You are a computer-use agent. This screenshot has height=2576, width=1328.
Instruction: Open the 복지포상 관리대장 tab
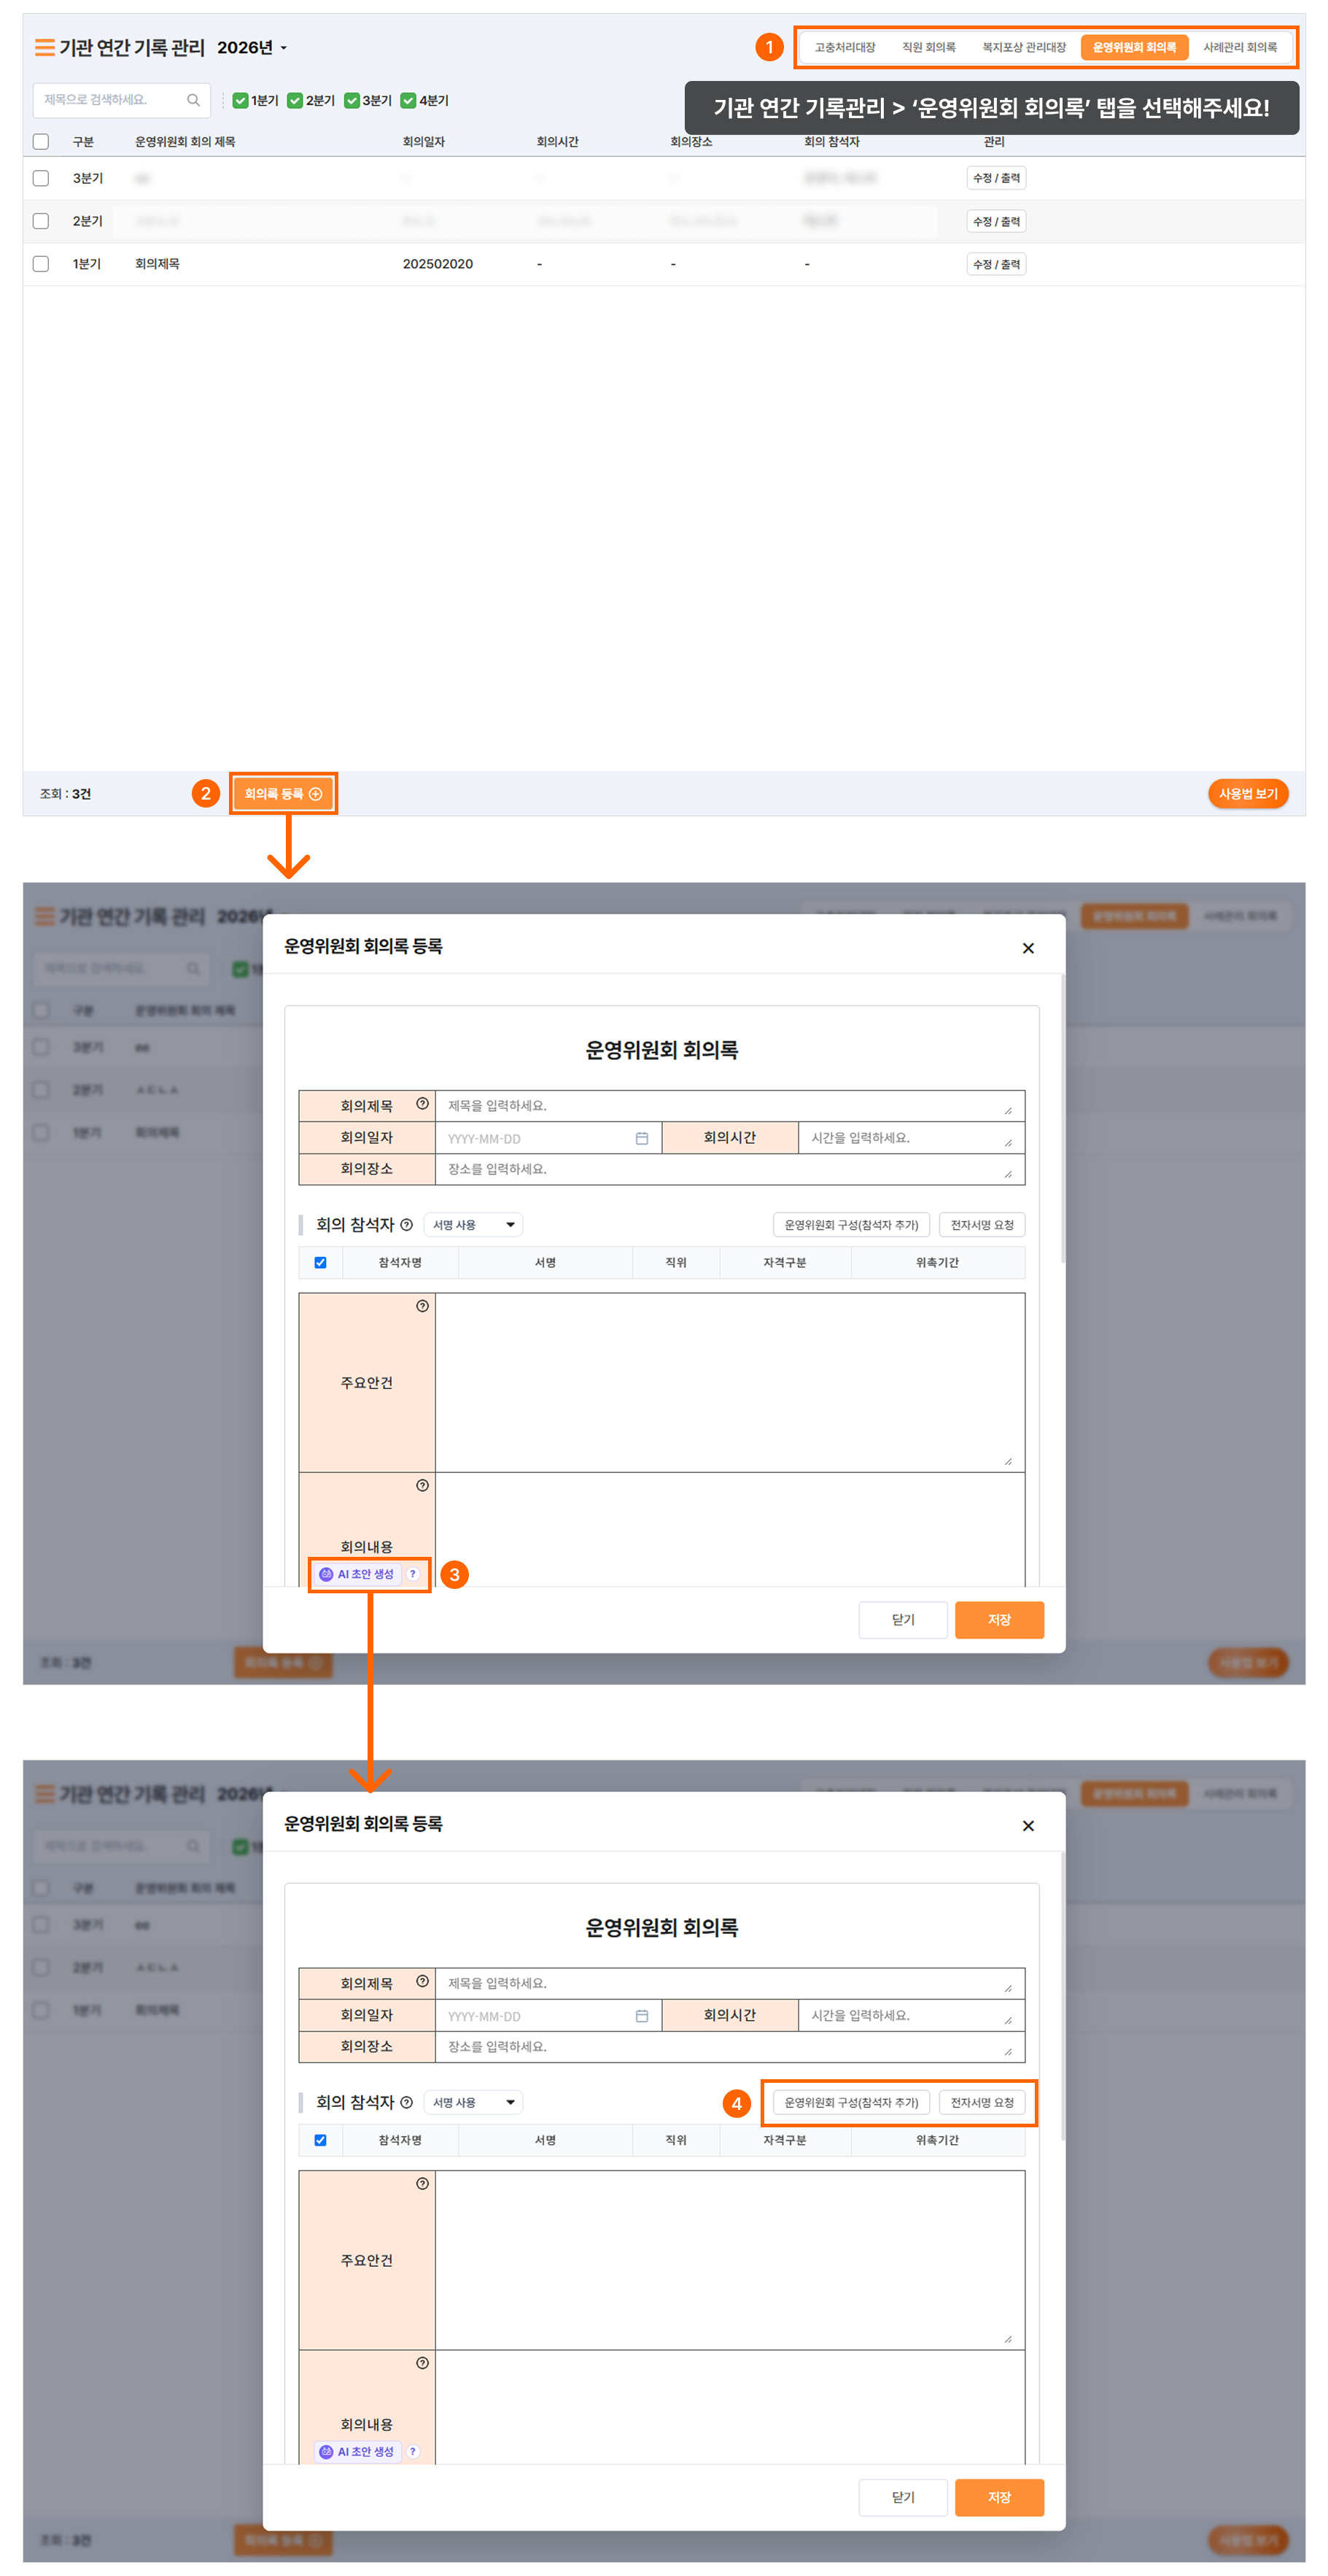tap(1023, 47)
